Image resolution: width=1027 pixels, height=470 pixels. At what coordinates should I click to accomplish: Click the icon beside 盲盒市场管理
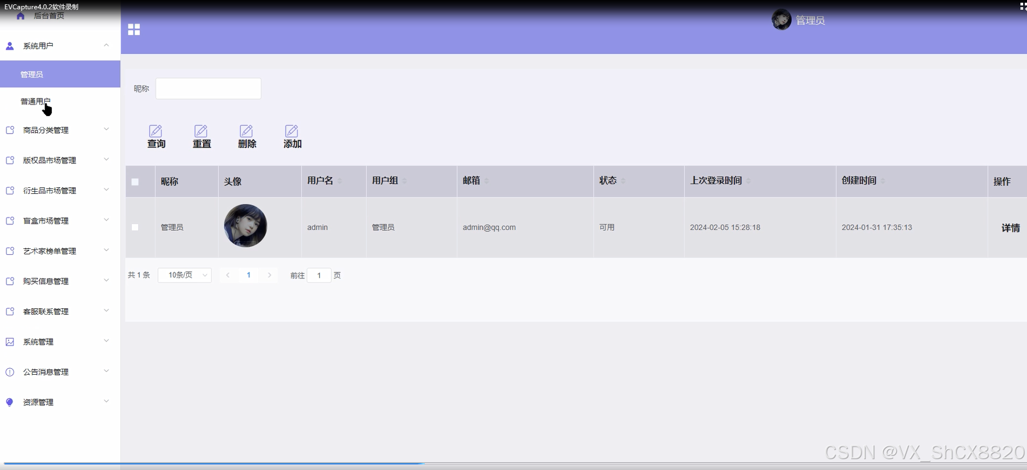coord(10,221)
